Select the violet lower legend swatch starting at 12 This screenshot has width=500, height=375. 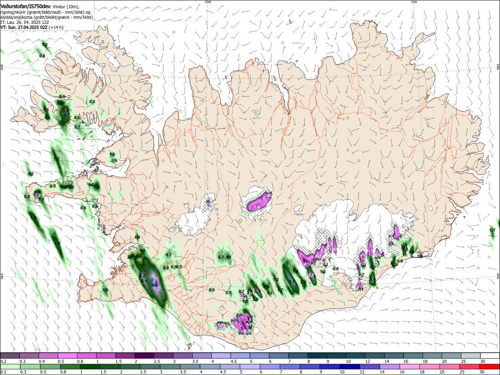[x=370, y=366]
